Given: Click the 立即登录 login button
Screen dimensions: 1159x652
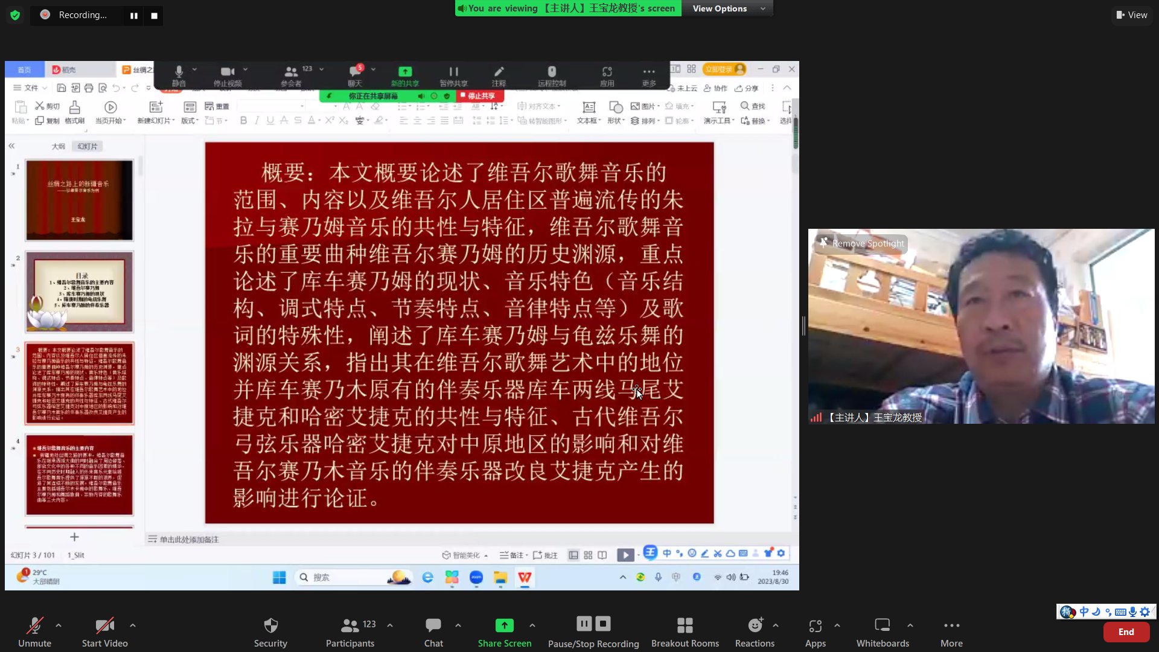Looking at the screenshot, I should (725, 69).
